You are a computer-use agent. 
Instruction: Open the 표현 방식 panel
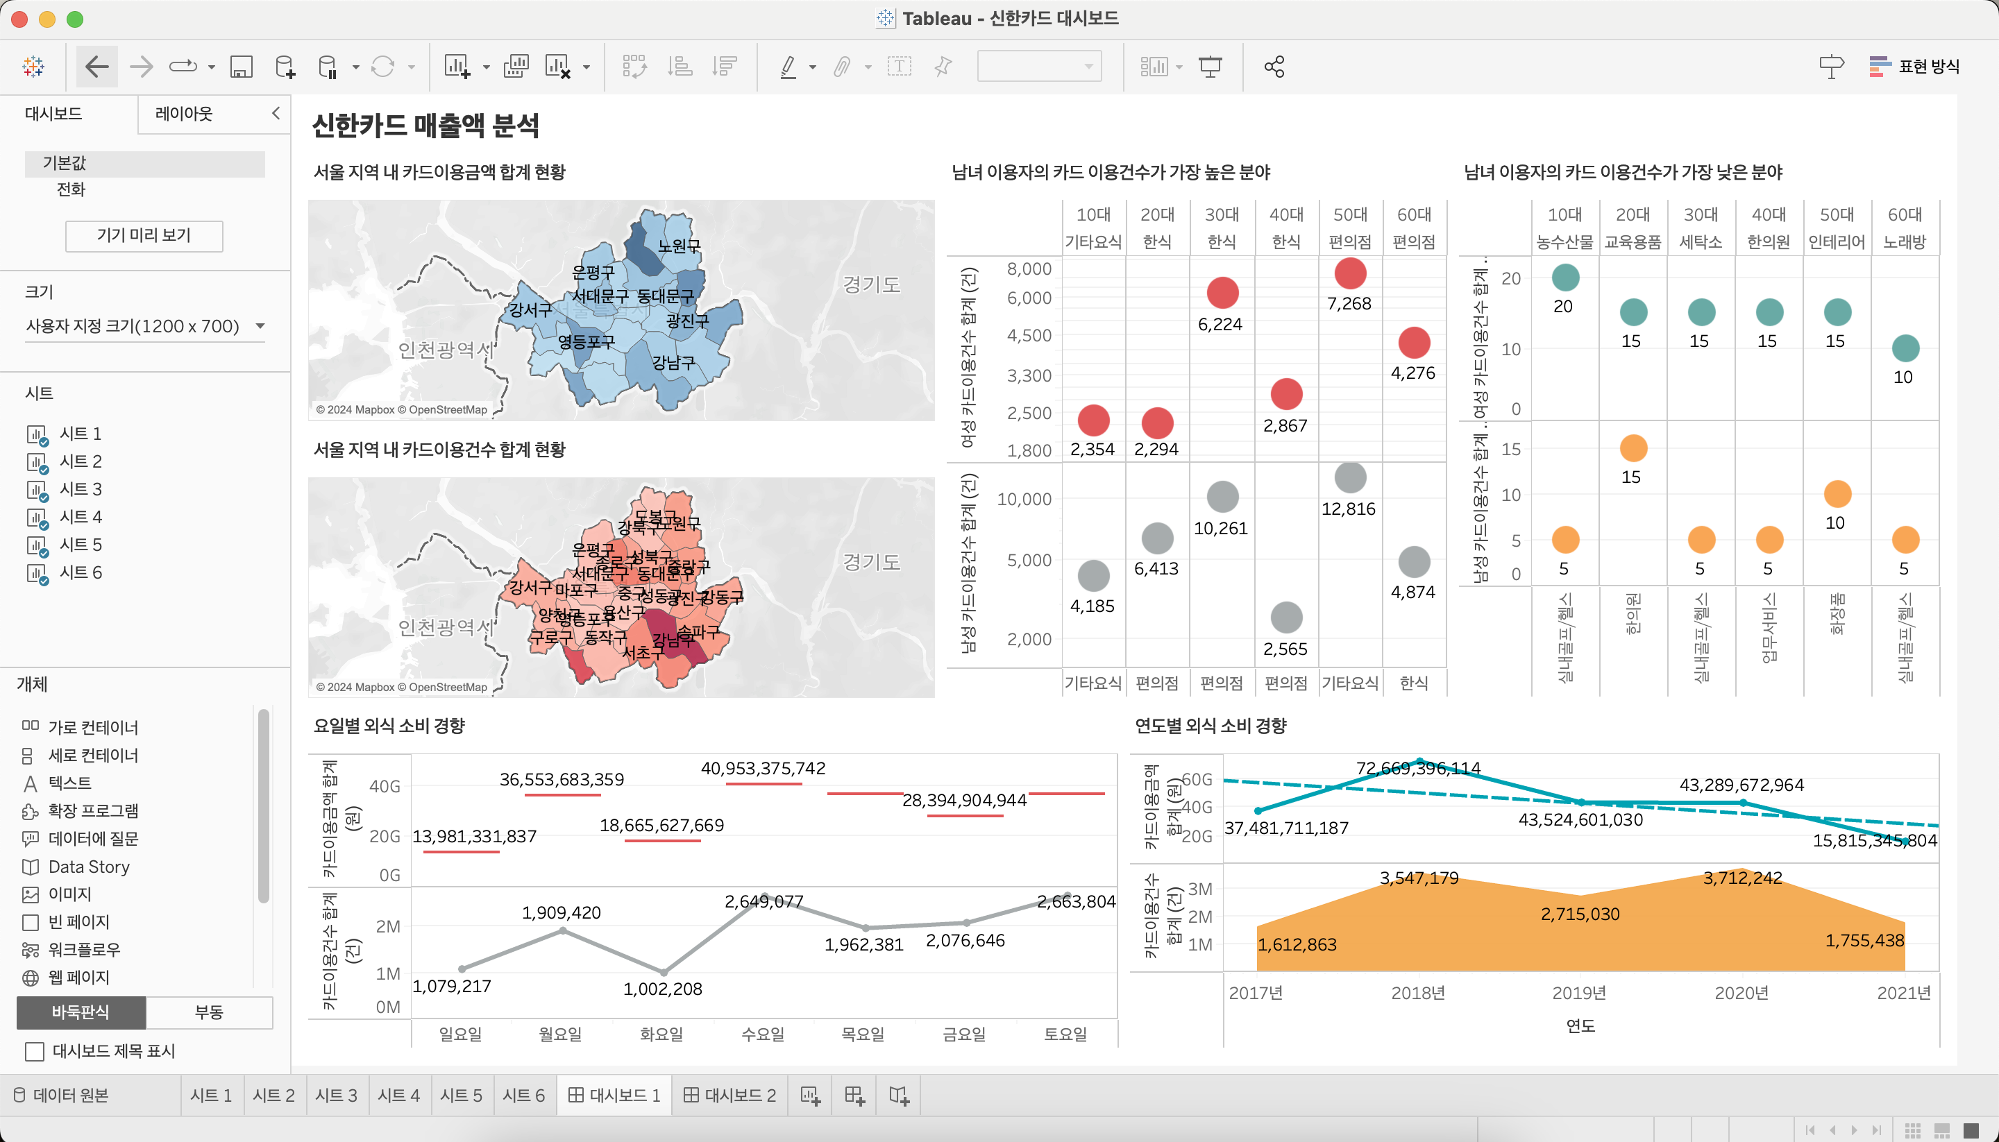(x=1915, y=67)
